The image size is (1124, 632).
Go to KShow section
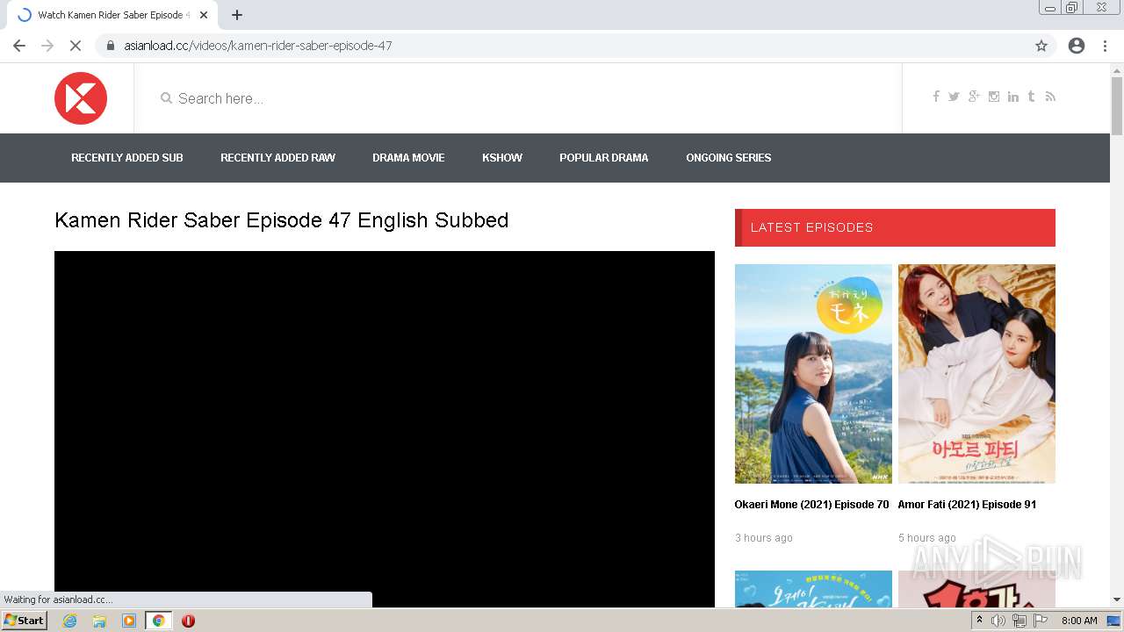pos(502,158)
